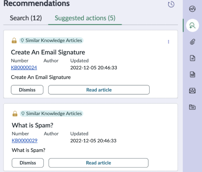Open the folder list icon in sidebar
The width and height of the screenshot is (202, 172).
192,107
